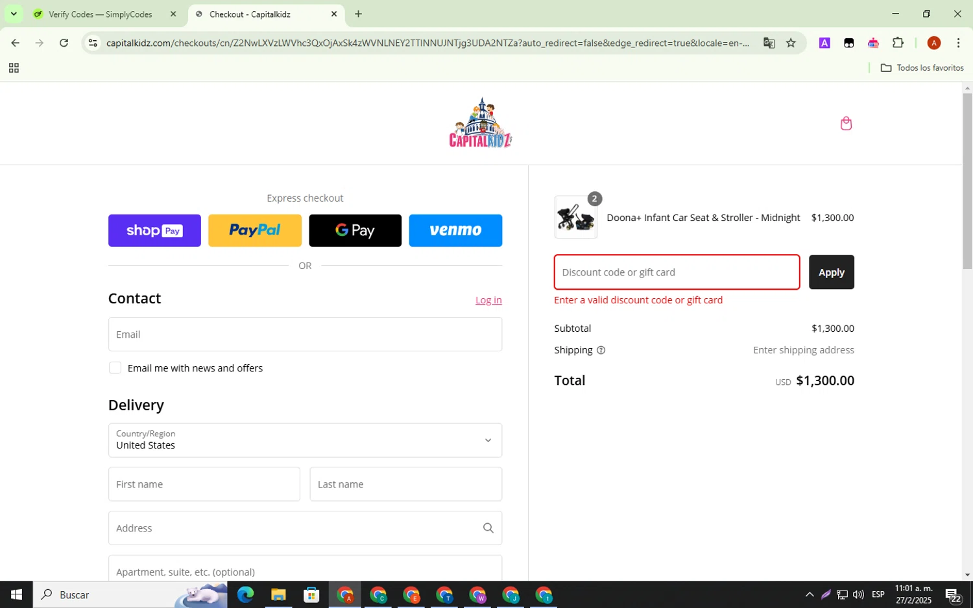Open the tab search dropdown arrow
This screenshot has height=608, width=973.
14,14
